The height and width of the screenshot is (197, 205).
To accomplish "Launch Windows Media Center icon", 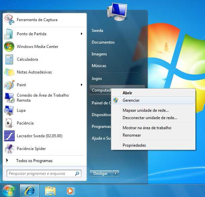I will 9,47.
